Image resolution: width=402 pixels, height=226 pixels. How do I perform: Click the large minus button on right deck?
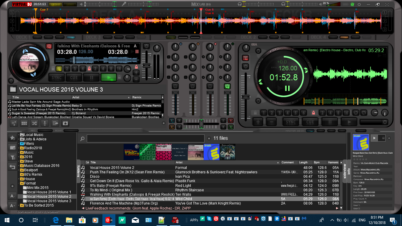point(272,122)
